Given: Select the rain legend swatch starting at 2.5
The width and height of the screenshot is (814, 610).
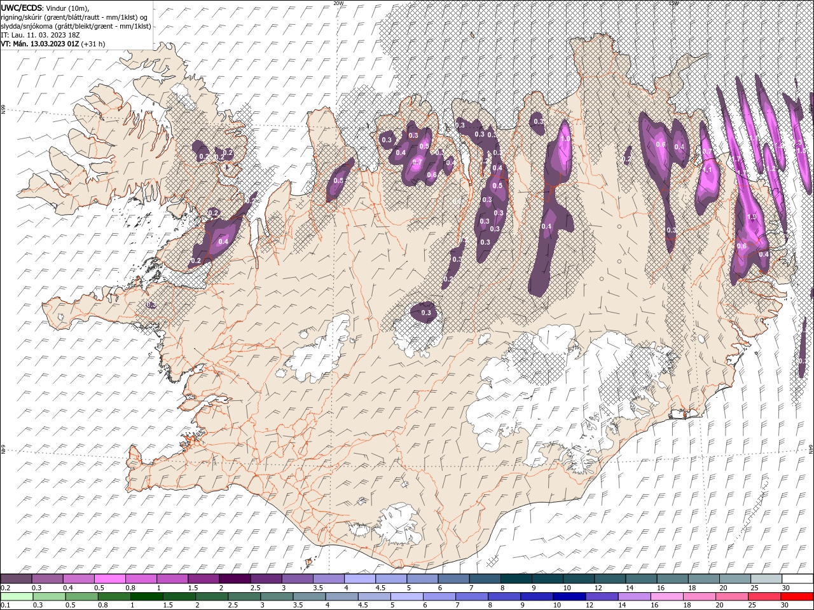Looking at the screenshot, I should click(x=244, y=596).
